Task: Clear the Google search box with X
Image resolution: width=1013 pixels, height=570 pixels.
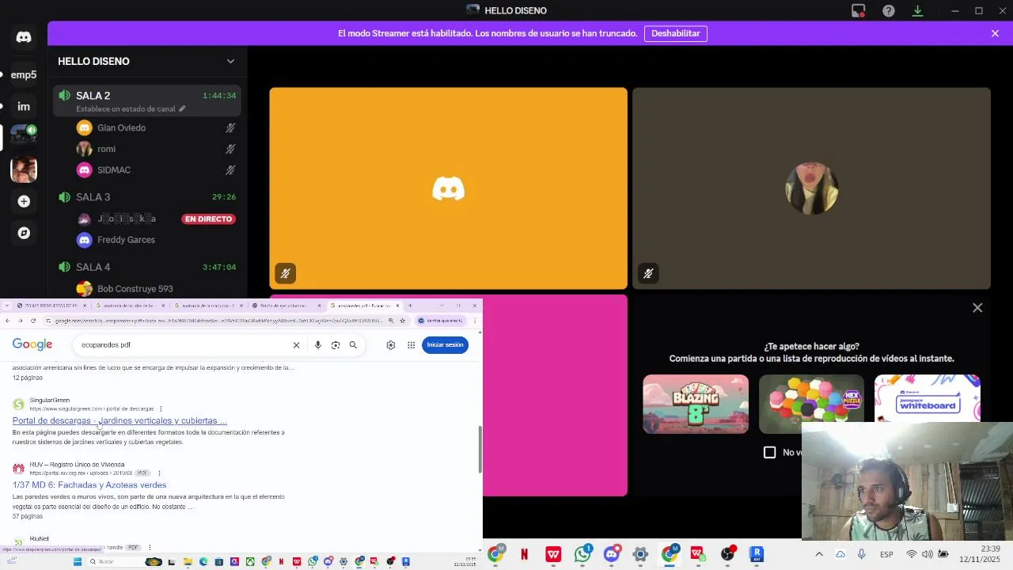Action: tap(297, 345)
